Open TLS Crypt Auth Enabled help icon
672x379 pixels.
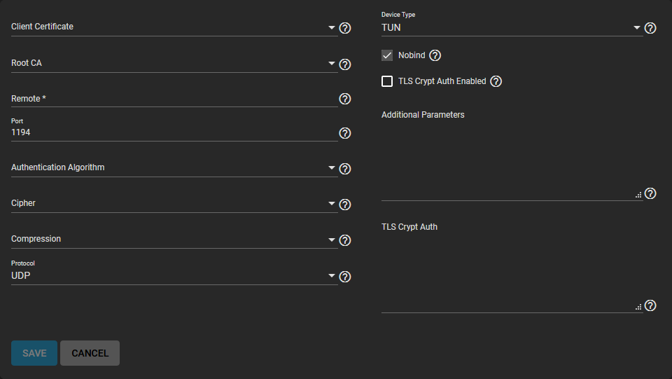(496, 81)
